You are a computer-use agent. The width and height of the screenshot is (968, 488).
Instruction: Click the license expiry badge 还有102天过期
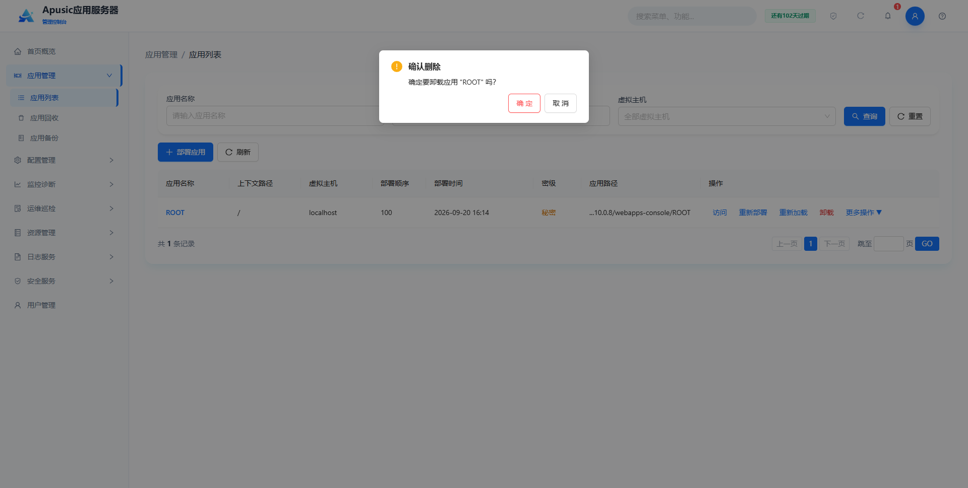tap(790, 16)
